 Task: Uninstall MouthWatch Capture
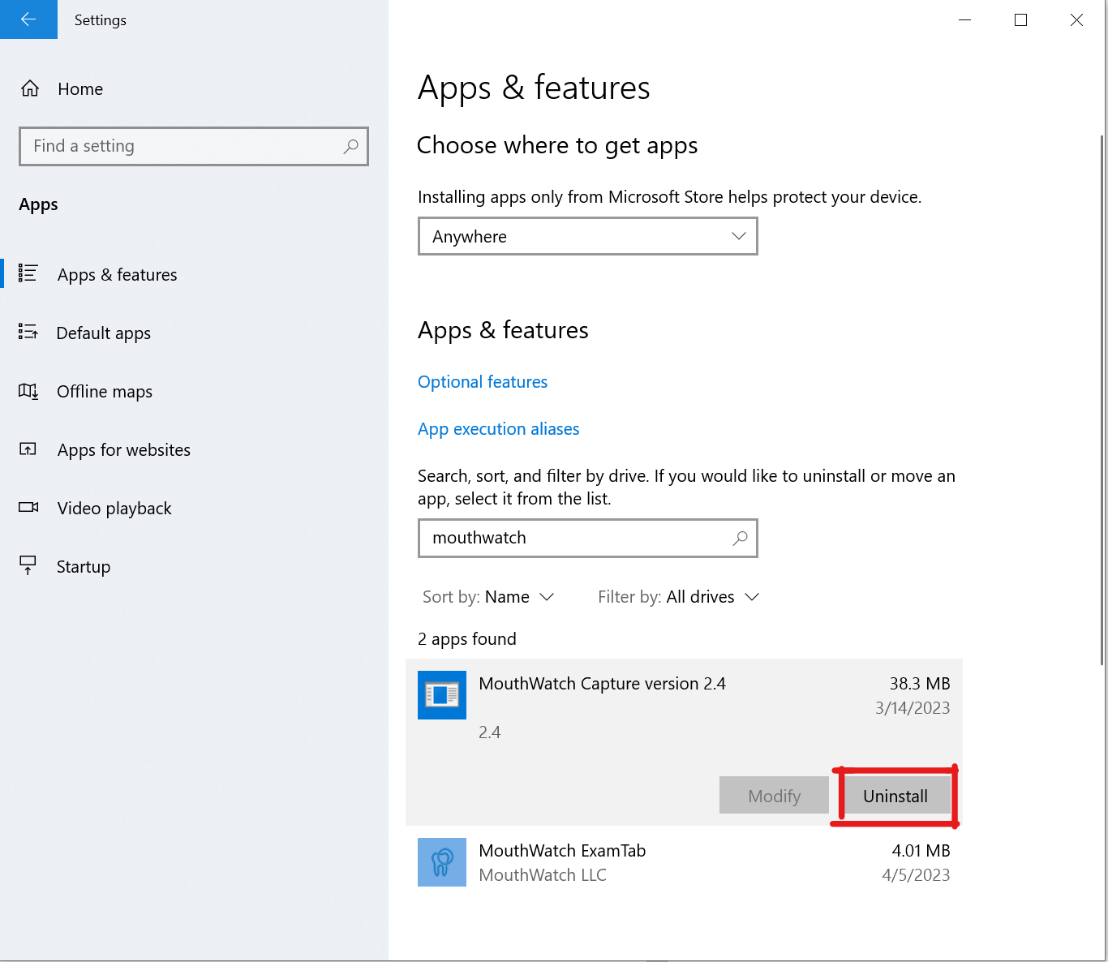[x=895, y=796]
